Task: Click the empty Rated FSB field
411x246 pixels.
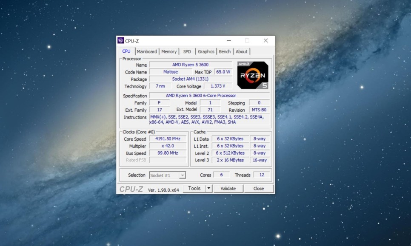Action: 168,160
